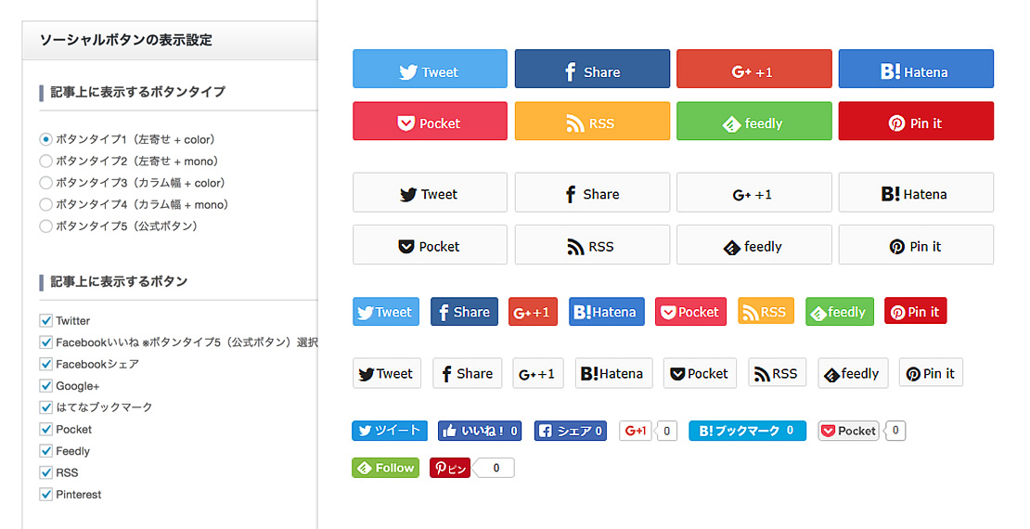Select ボタンタイプ1（左寄せ + color）radio button

pos(45,139)
